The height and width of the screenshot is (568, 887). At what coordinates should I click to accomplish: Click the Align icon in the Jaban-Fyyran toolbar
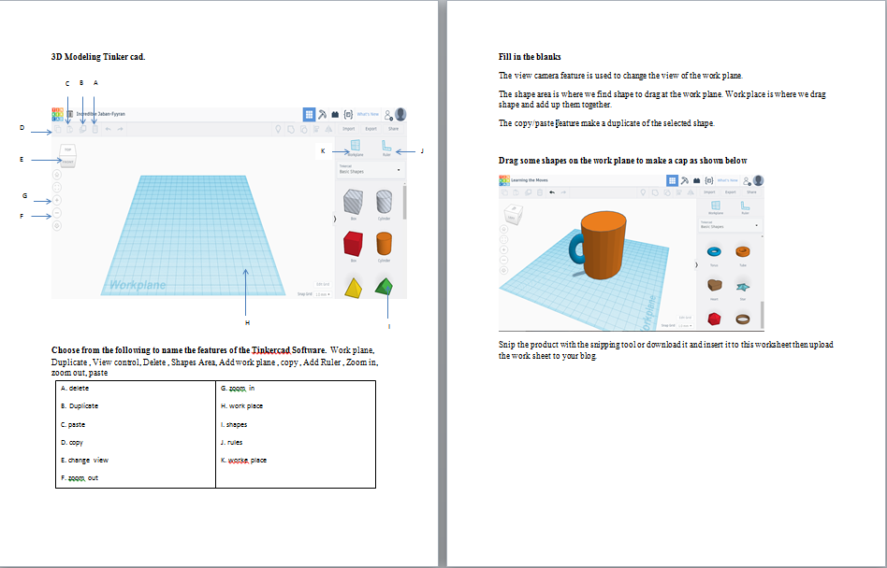pos(316,129)
